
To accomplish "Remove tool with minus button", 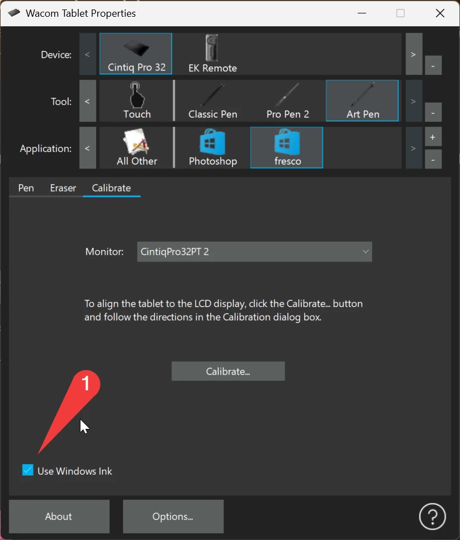I will 433,112.
